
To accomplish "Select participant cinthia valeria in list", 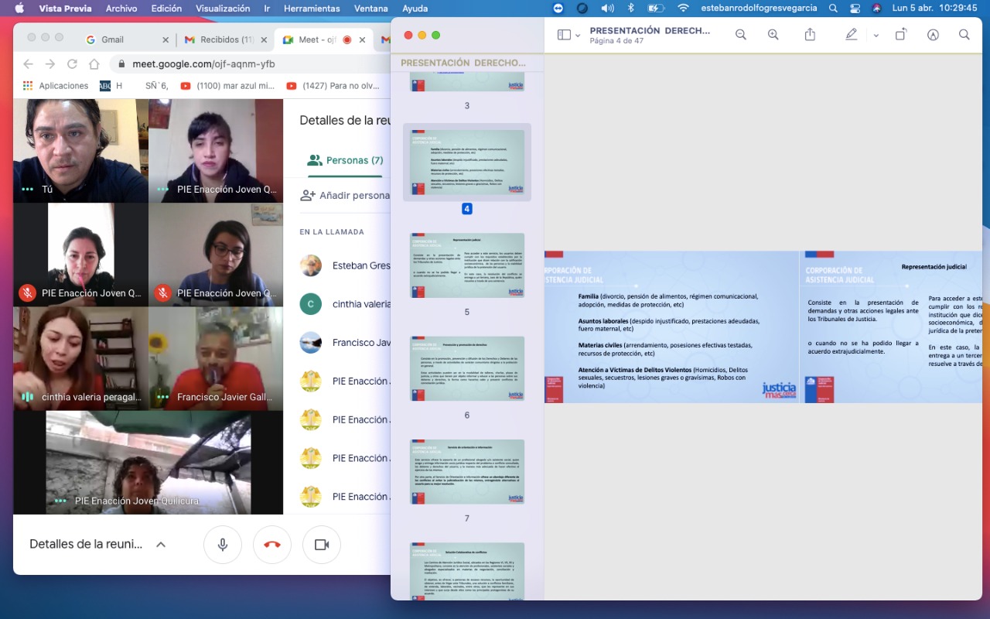I will click(x=345, y=304).
